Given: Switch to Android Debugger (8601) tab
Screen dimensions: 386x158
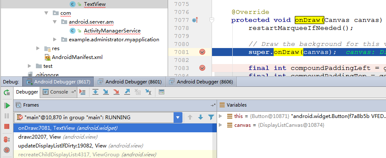Looking at the screenshot, I should [130, 82].
